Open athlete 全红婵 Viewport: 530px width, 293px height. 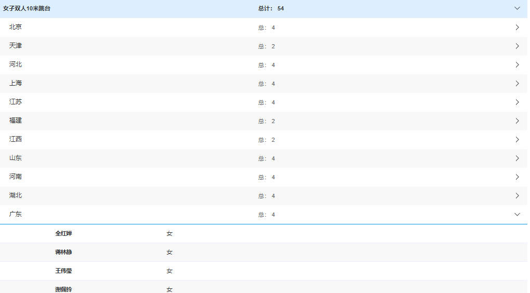[63, 234]
